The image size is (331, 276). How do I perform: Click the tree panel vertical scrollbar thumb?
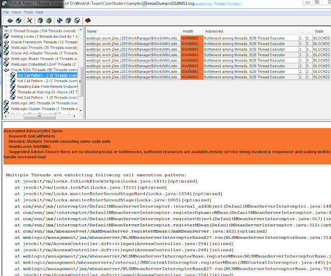pyautogui.click(x=81, y=82)
